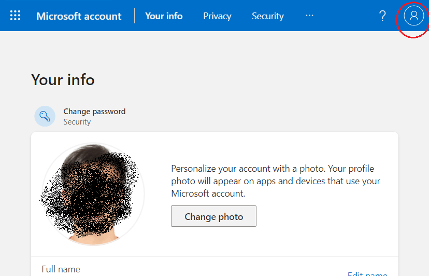Switch to the Your info tab

pos(164,16)
